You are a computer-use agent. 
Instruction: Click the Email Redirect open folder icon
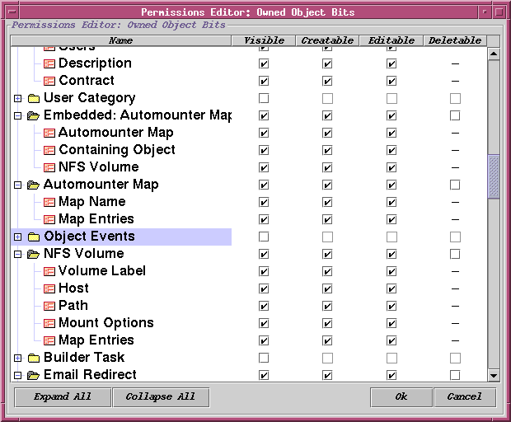point(33,375)
